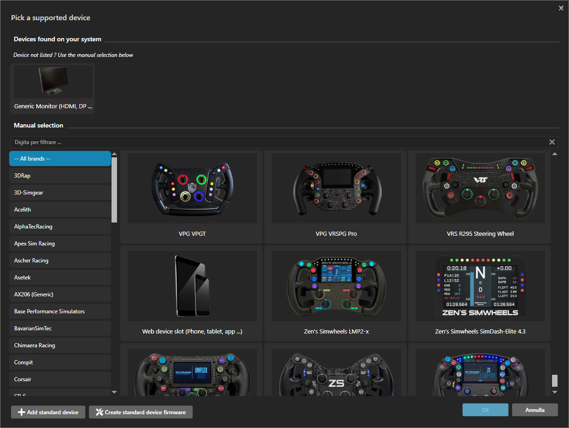Clear the filter text with the X icon
The height and width of the screenshot is (428, 569).
552,142
